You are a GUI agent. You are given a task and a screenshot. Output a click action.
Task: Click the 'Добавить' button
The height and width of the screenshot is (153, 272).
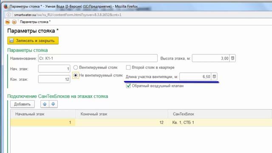[23, 104]
